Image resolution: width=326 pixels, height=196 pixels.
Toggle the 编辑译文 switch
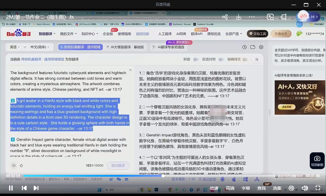[245, 60]
